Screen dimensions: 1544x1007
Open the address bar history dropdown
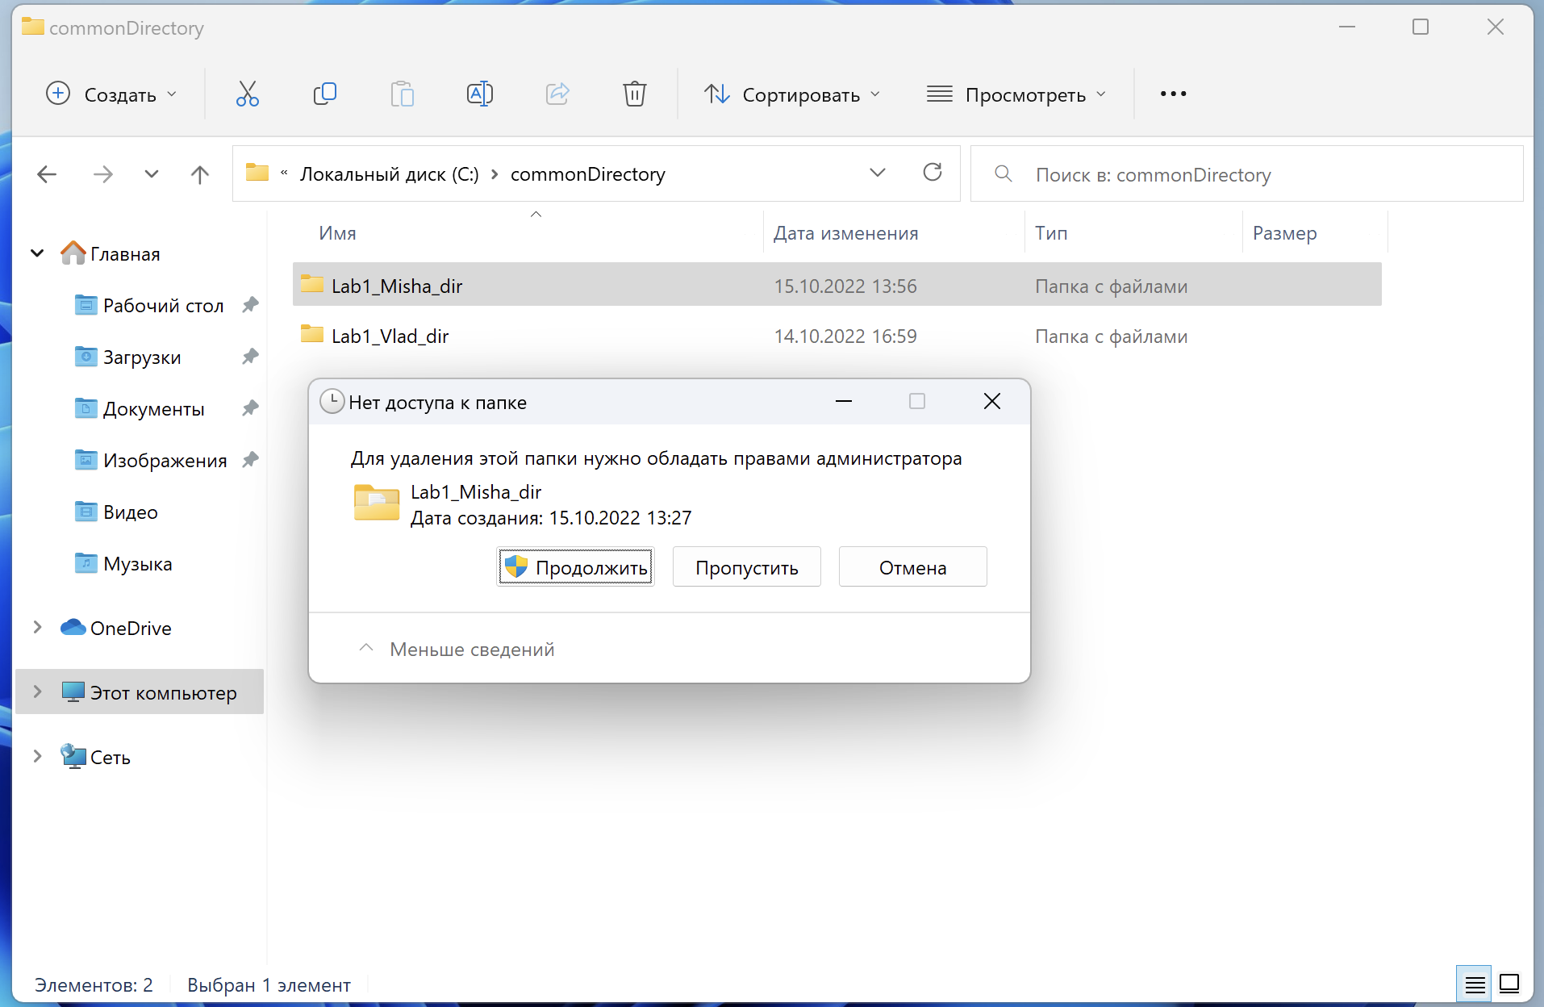pyautogui.click(x=877, y=173)
